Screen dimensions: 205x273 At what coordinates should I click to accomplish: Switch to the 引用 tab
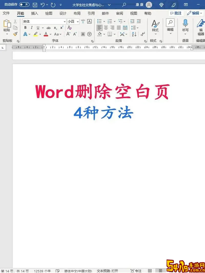pos(91,13)
